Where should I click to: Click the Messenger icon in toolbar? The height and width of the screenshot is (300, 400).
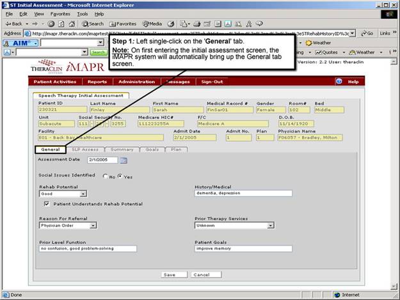click(249, 24)
